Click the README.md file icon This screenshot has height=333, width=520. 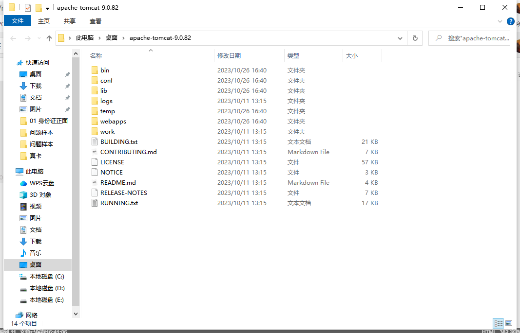(95, 182)
